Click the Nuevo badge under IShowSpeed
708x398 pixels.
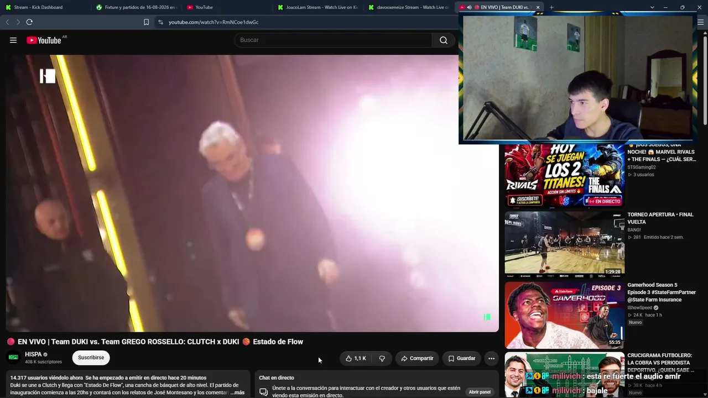click(635, 322)
